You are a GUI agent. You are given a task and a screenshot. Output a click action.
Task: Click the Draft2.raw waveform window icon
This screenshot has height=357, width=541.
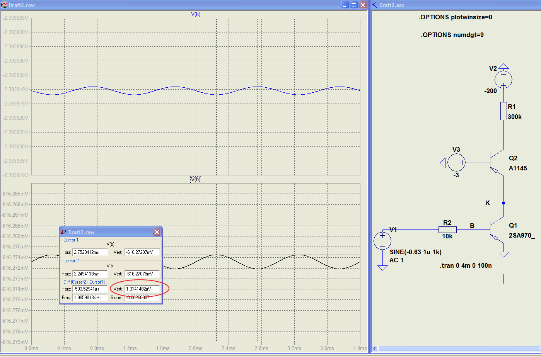click(x=5, y=5)
